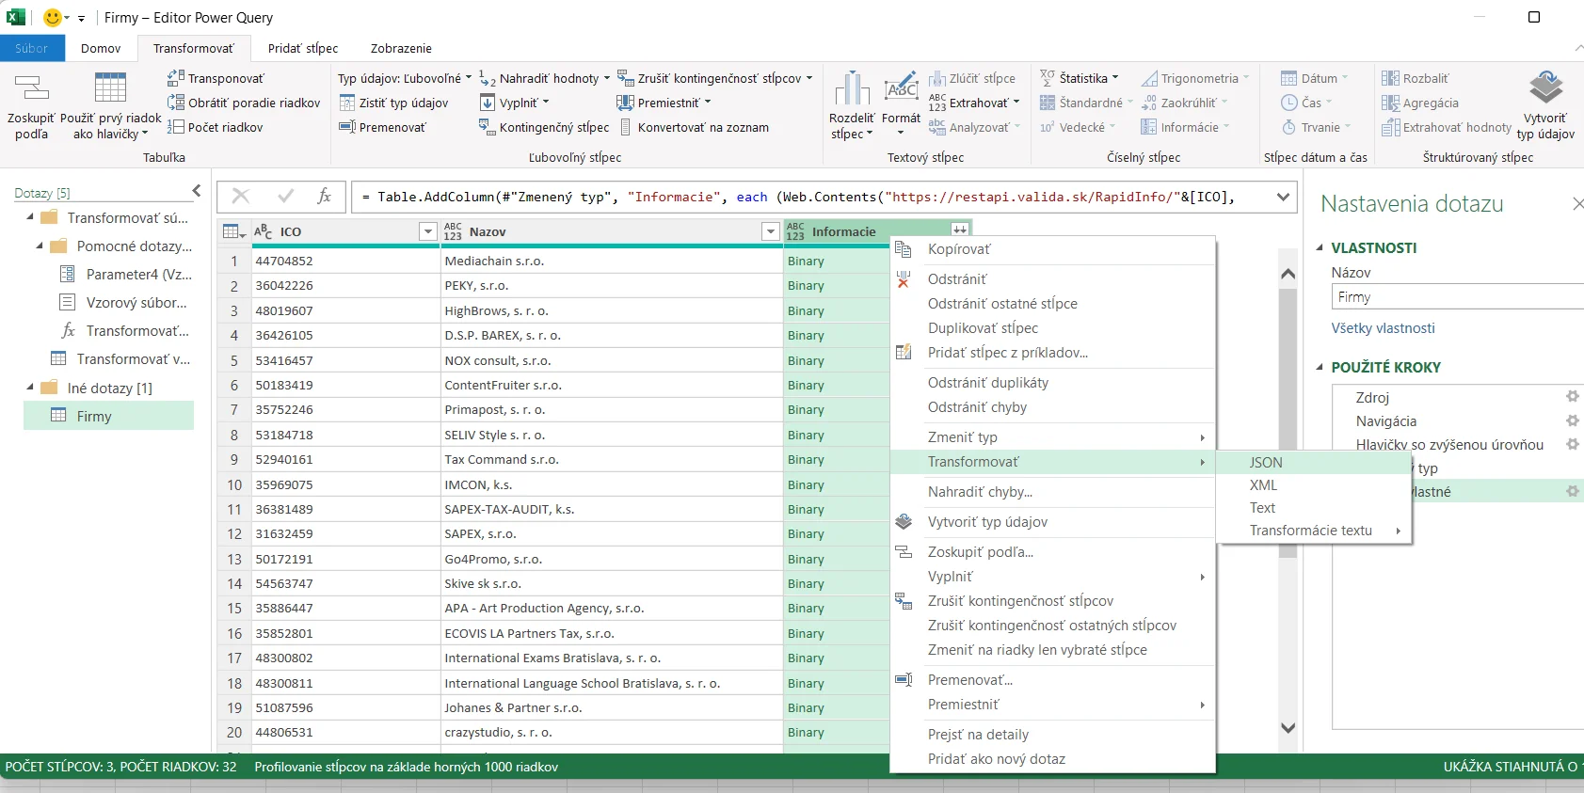Select the Firmy query
The height and width of the screenshot is (793, 1584).
[108, 416]
